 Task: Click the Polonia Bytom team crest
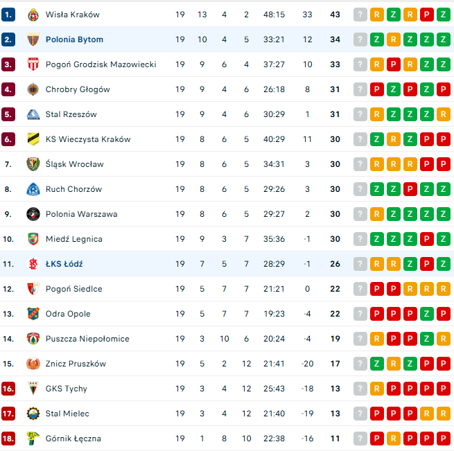pyautogui.click(x=33, y=39)
